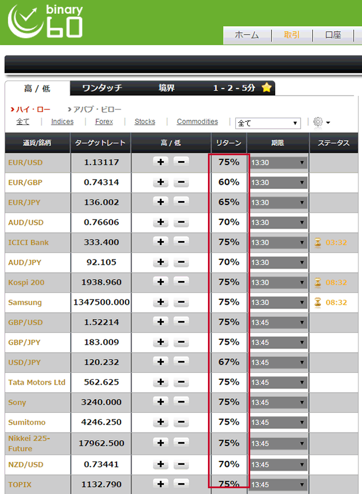This screenshot has width=362, height=494.
Task: Switch to the ワンタッチ tab
Action: (102, 88)
